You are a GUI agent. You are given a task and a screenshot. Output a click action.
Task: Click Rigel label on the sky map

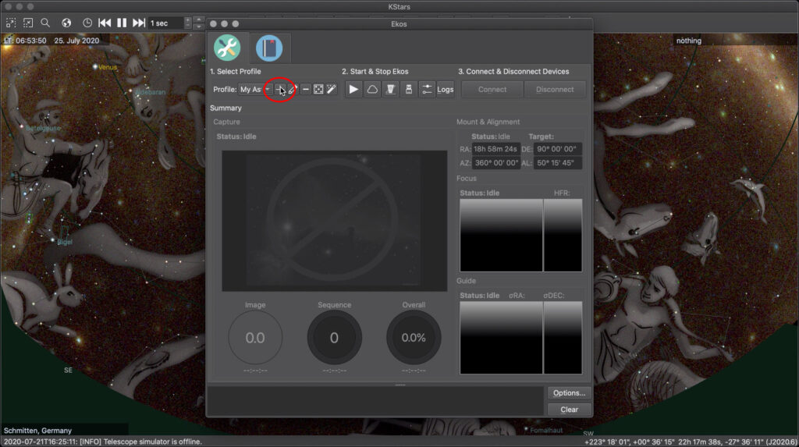click(x=65, y=242)
